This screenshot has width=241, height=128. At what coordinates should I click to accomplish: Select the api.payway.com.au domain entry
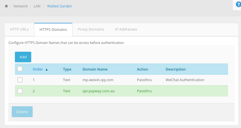tap(99, 91)
